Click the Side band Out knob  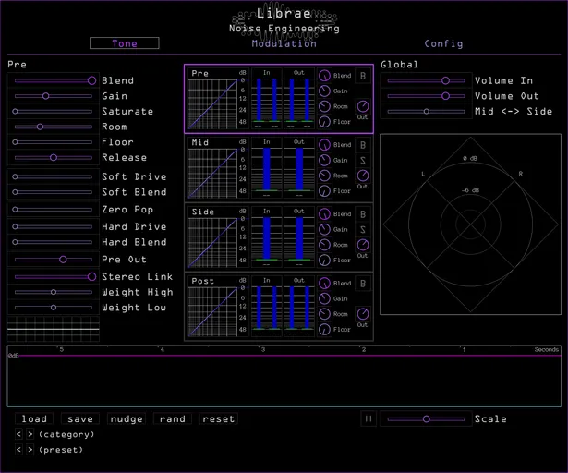[x=363, y=245]
